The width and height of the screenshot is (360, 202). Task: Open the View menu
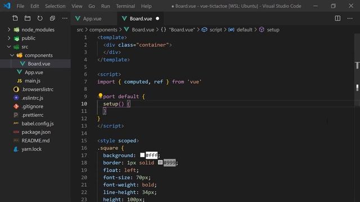click(x=77, y=6)
